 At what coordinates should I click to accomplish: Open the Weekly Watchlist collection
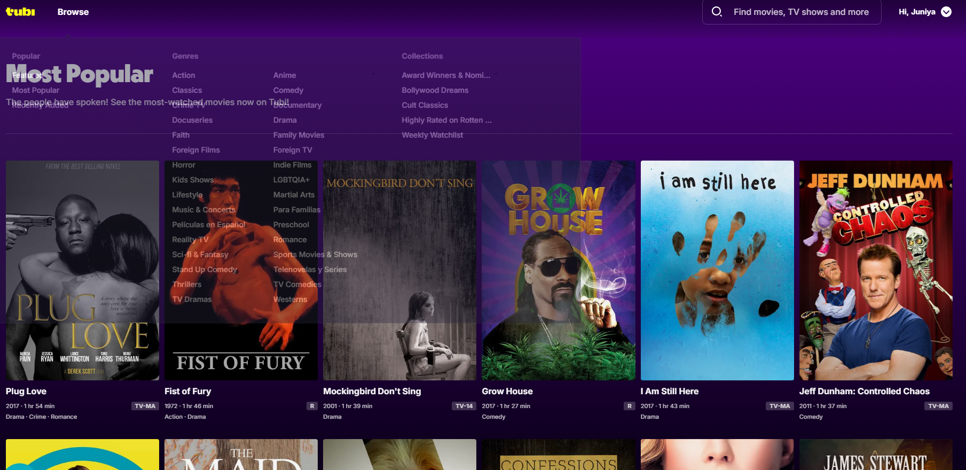coord(433,135)
